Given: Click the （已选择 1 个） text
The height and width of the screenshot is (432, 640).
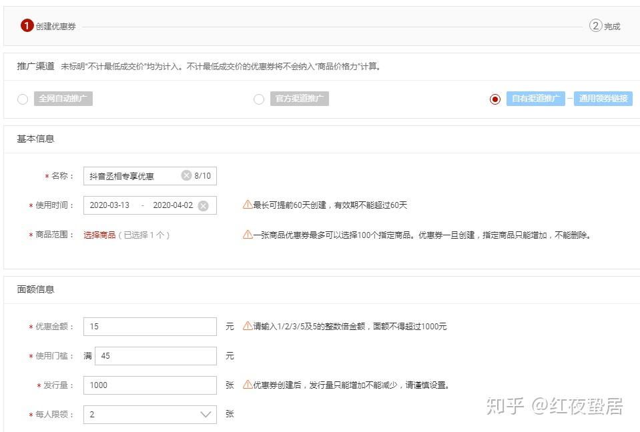Looking at the screenshot, I should pos(144,235).
